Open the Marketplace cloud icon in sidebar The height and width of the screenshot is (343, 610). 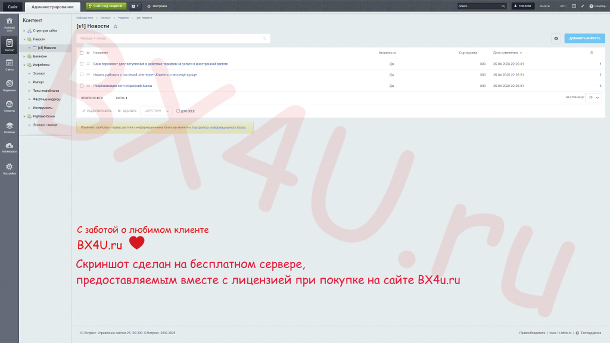click(10, 145)
